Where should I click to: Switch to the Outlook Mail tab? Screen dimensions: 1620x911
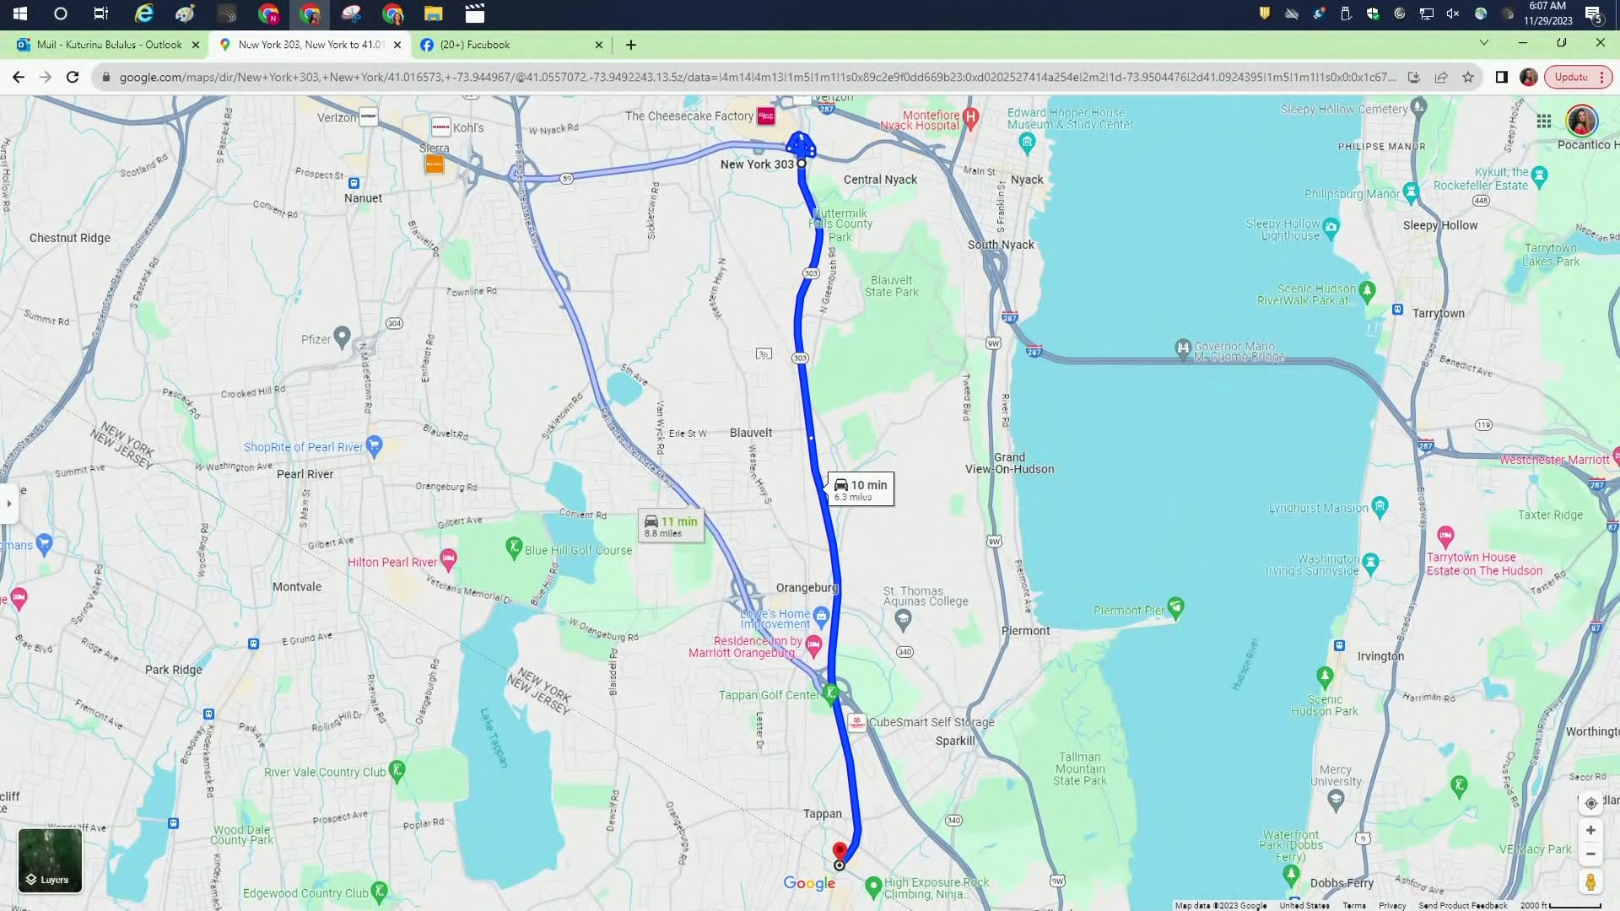(101, 45)
